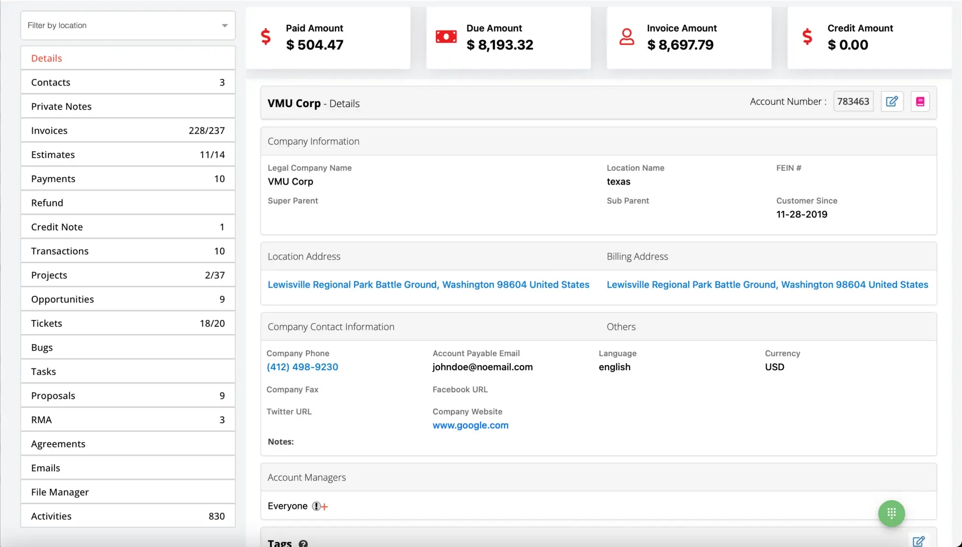Click the Location Address link
This screenshot has width=962, height=547.
[x=428, y=285]
